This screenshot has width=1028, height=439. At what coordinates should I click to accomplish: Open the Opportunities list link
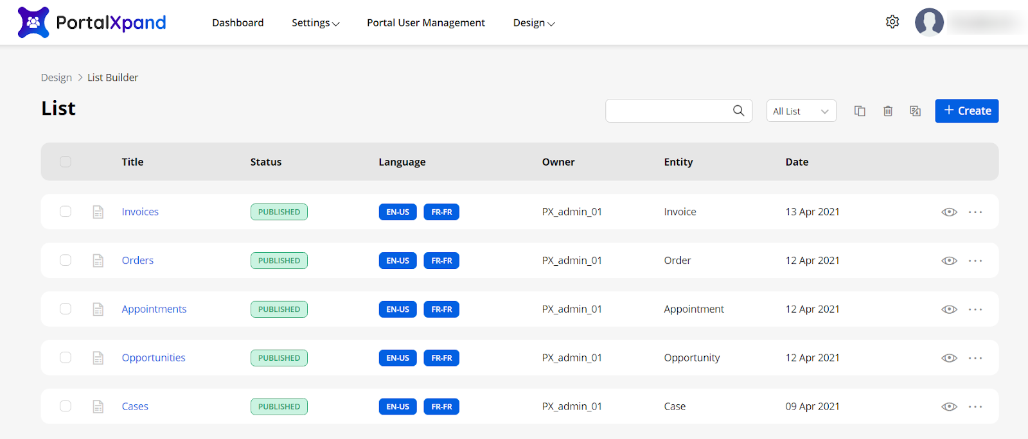click(x=154, y=358)
